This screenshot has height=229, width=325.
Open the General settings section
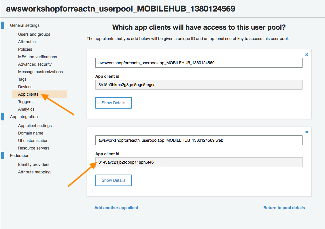click(x=25, y=25)
